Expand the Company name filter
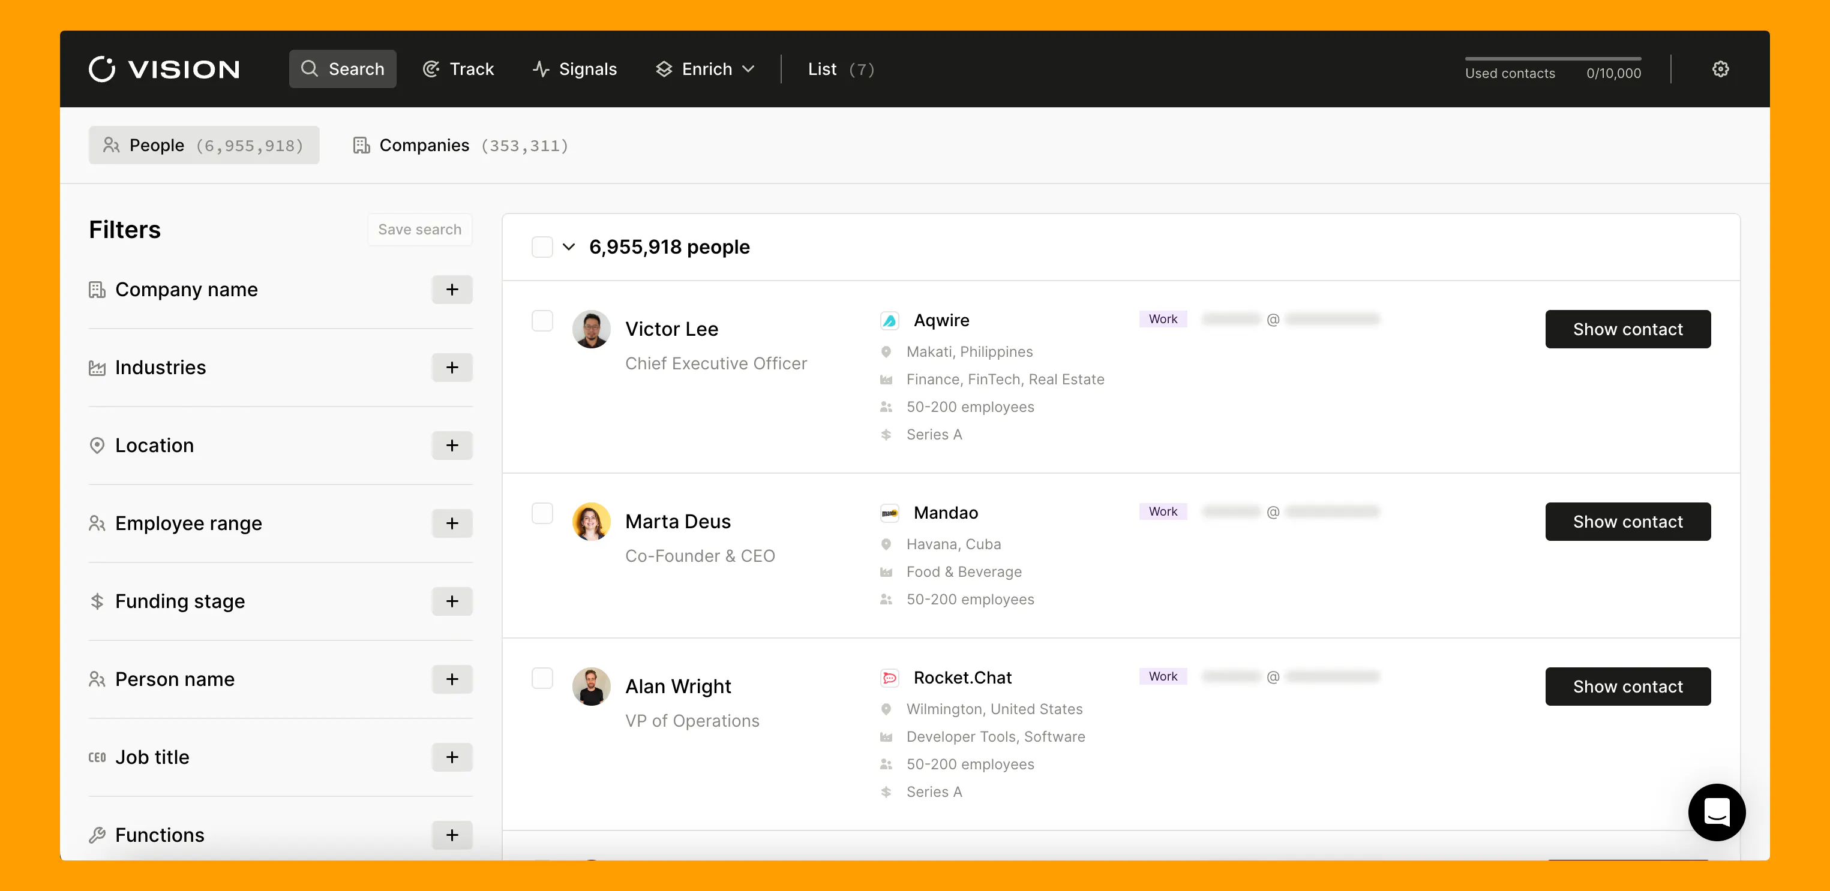 (x=452, y=290)
